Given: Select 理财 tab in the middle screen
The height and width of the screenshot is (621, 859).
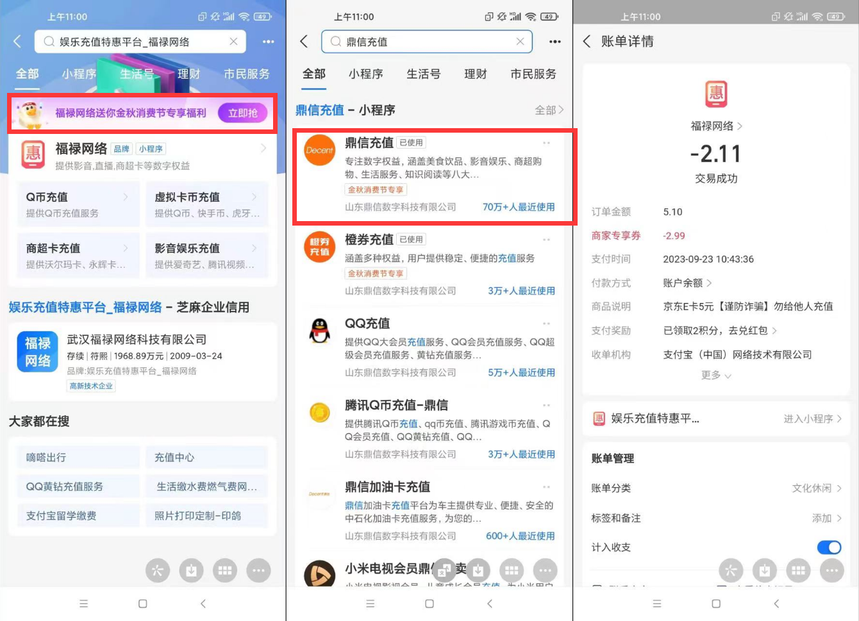Looking at the screenshot, I should (x=475, y=74).
